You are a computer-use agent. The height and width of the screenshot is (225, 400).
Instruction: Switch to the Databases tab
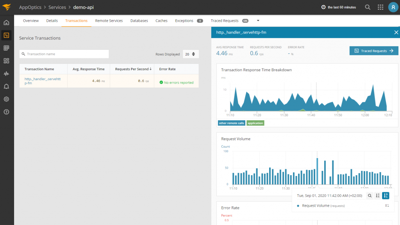tap(139, 21)
